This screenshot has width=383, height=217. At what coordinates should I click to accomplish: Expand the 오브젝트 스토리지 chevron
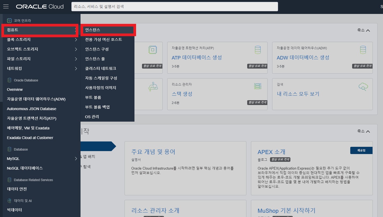[76, 49]
